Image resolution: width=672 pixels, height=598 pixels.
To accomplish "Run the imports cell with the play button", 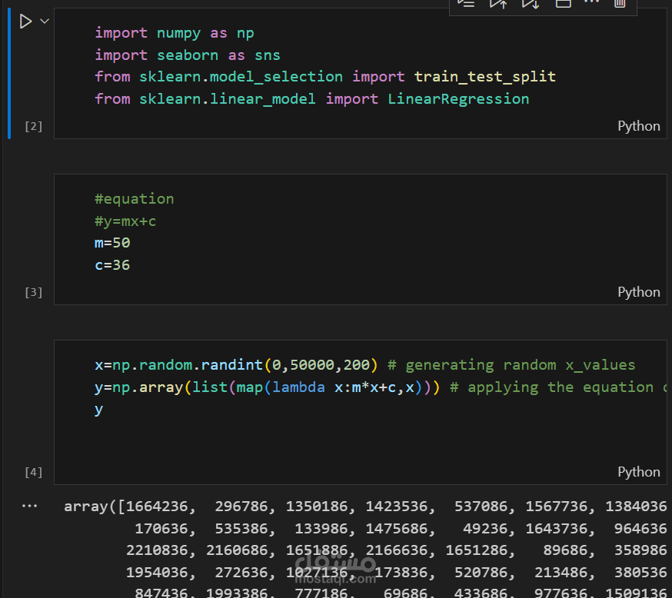I will coord(25,21).
